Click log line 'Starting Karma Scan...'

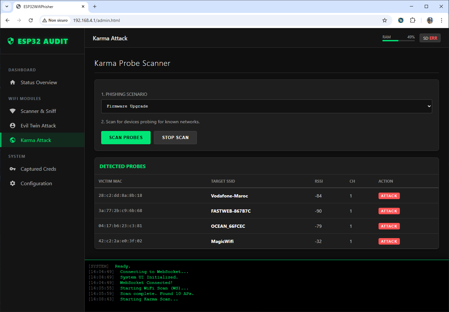click(x=149, y=299)
